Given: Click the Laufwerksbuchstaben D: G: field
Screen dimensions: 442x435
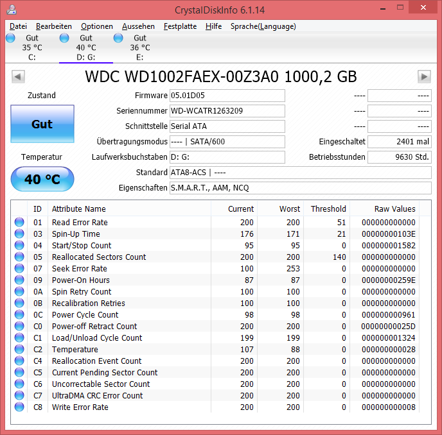Looking at the screenshot, I should (x=227, y=157).
